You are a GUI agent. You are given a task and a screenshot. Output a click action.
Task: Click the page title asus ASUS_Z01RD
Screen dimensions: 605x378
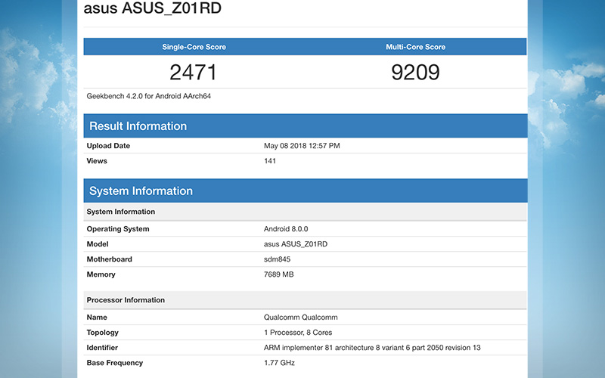pos(153,8)
